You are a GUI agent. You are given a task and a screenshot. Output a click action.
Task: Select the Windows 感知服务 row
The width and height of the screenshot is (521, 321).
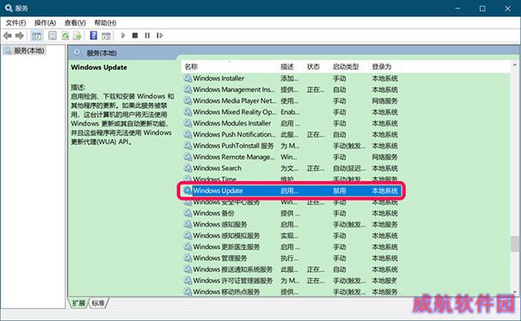[291, 224]
